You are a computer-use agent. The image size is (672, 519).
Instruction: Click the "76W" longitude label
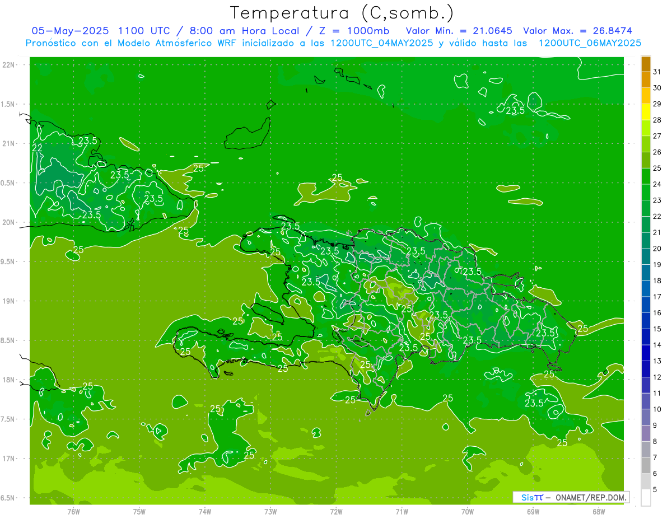point(73,511)
